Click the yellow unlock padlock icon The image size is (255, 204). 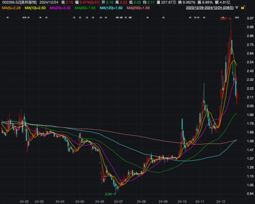[x=243, y=8]
